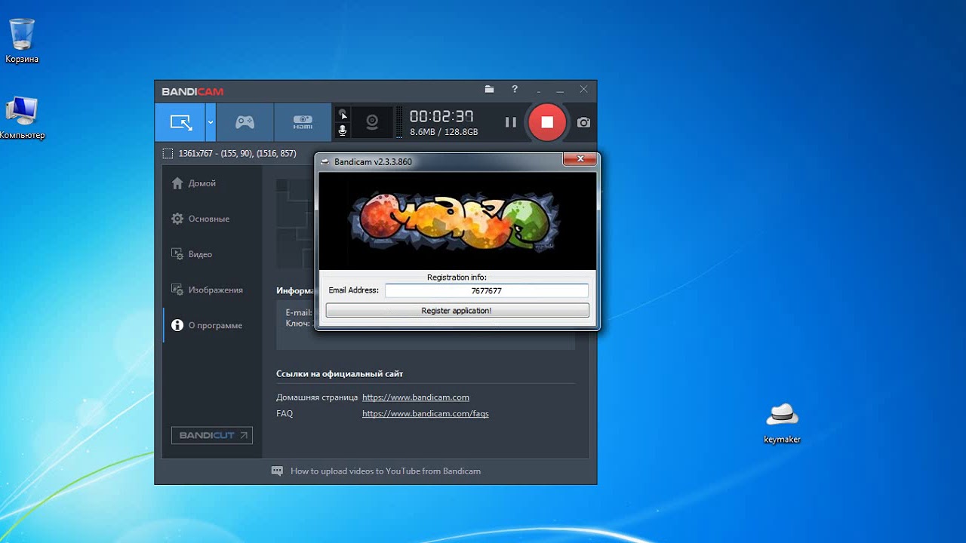Screen dimensions: 966x543
Task: Expand the screen recording mode dropdown arrow
Action: (211, 122)
